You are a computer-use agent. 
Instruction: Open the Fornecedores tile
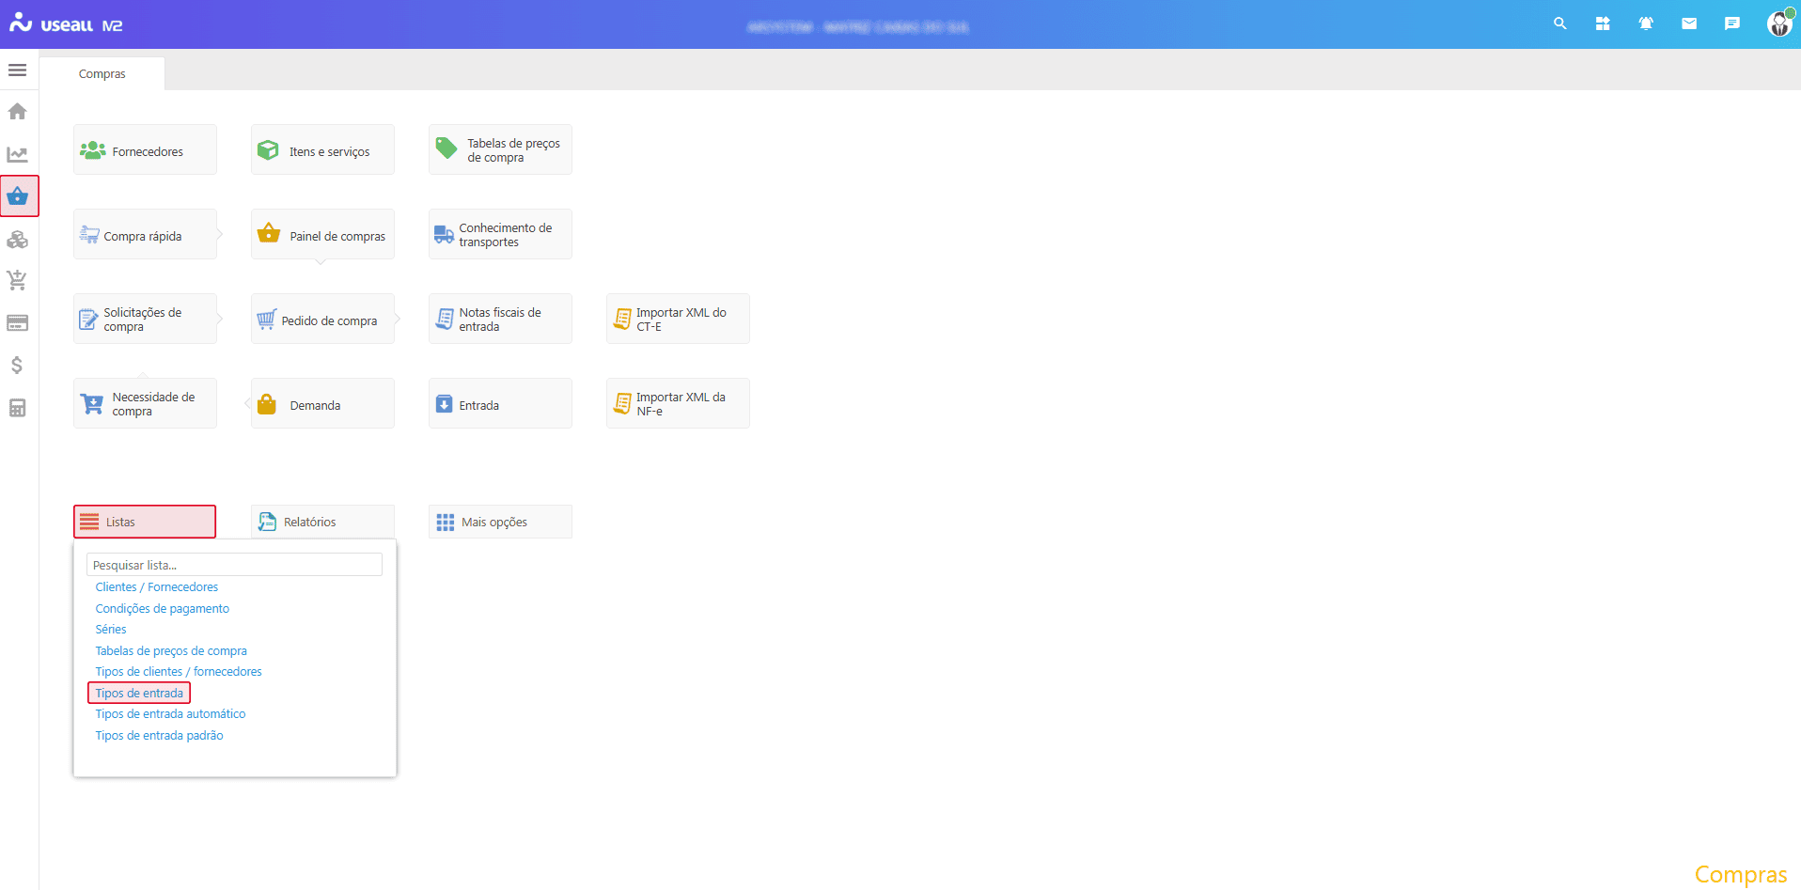(x=145, y=150)
